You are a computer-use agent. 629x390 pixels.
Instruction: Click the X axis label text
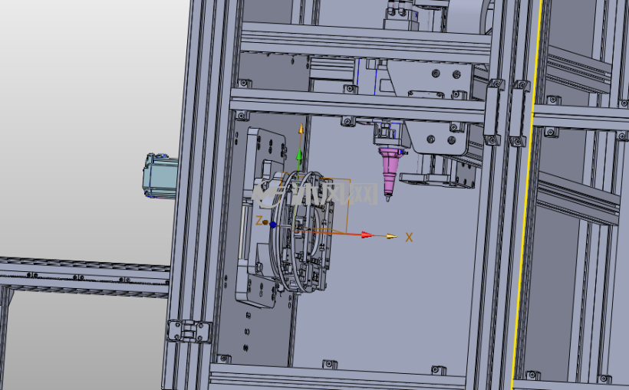point(409,238)
